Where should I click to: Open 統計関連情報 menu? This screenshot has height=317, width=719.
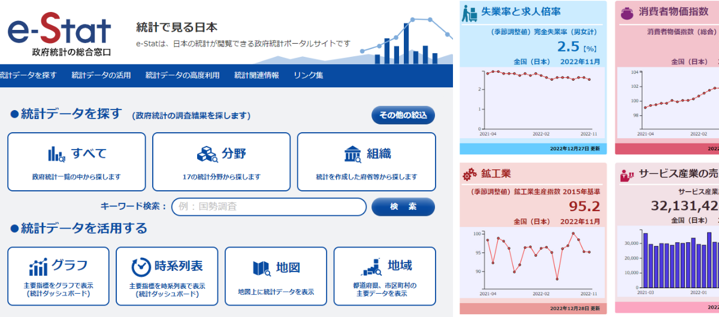pyautogui.click(x=256, y=75)
